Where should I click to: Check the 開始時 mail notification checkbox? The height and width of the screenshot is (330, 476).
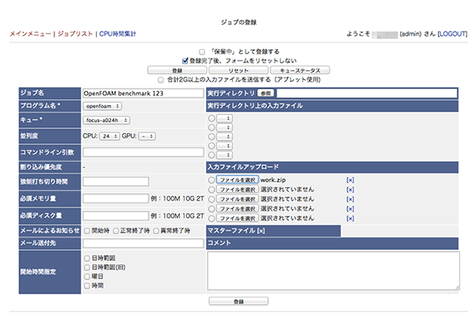coord(87,231)
